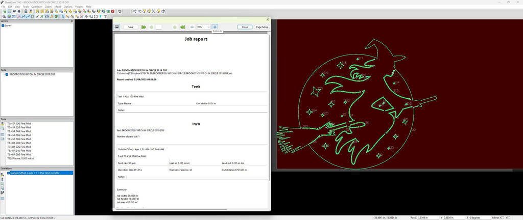Open the Help menu

click(x=88, y=7)
